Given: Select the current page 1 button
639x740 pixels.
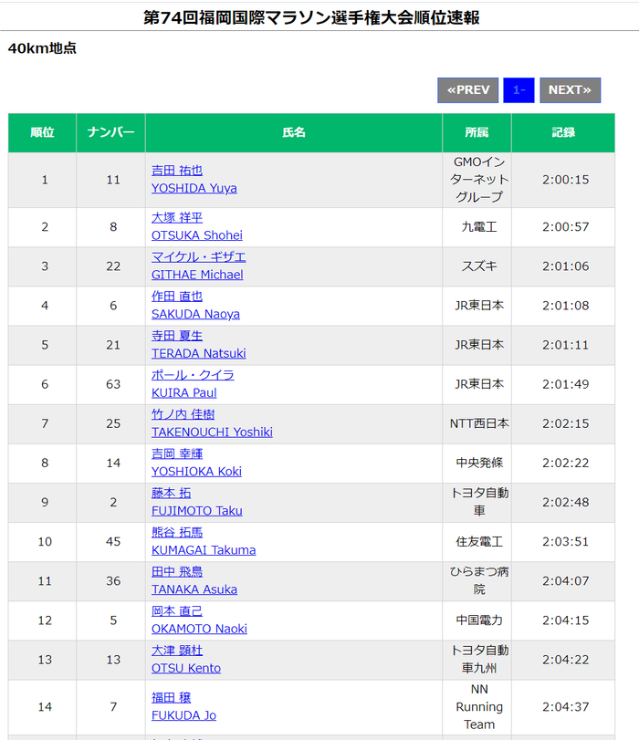Looking at the screenshot, I should click(519, 89).
